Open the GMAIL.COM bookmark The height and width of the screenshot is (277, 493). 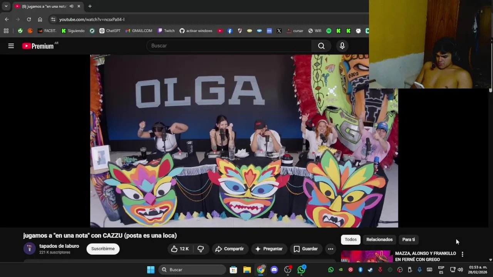[x=139, y=31]
